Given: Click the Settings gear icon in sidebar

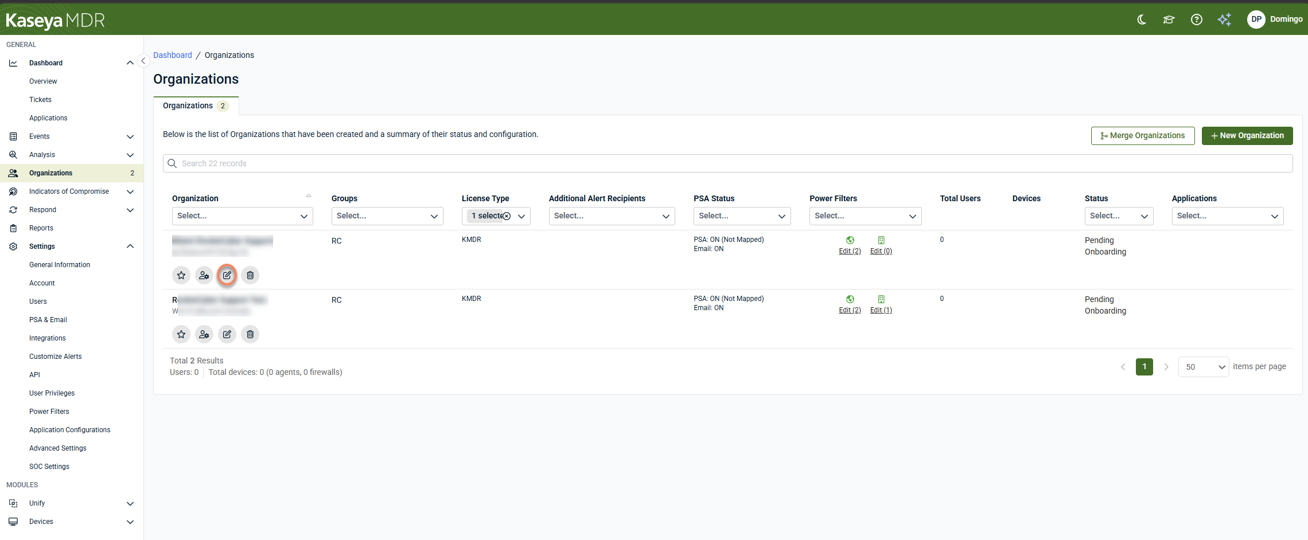Looking at the screenshot, I should click(x=13, y=246).
